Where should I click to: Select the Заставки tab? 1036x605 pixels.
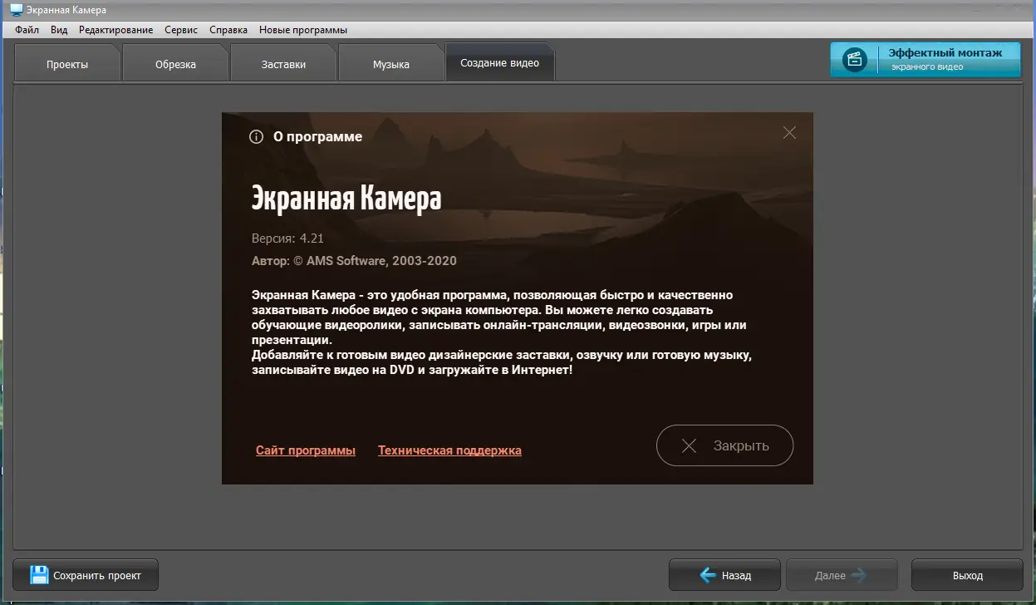(x=283, y=61)
